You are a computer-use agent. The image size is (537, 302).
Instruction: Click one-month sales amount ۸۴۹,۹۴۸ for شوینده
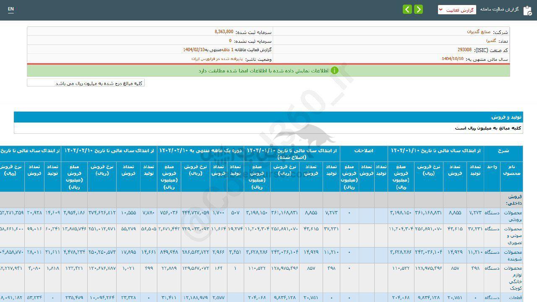point(169,252)
